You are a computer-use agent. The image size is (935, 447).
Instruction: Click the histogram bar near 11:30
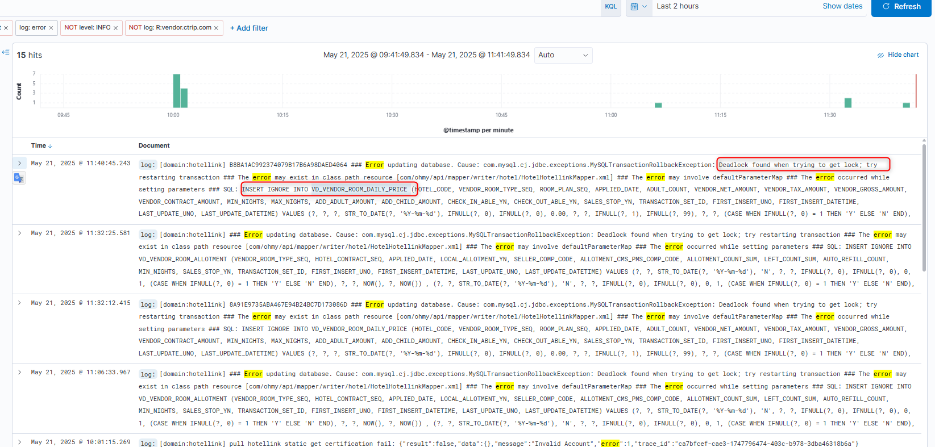(847, 103)
